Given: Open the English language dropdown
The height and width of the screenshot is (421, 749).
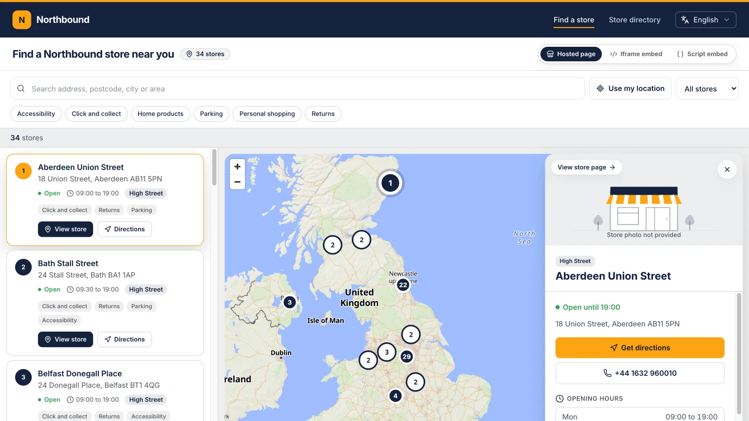Looking at the screenshot, I should [705, 20].
